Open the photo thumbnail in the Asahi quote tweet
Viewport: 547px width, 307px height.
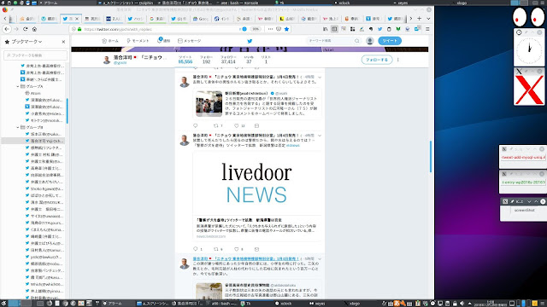209,104
